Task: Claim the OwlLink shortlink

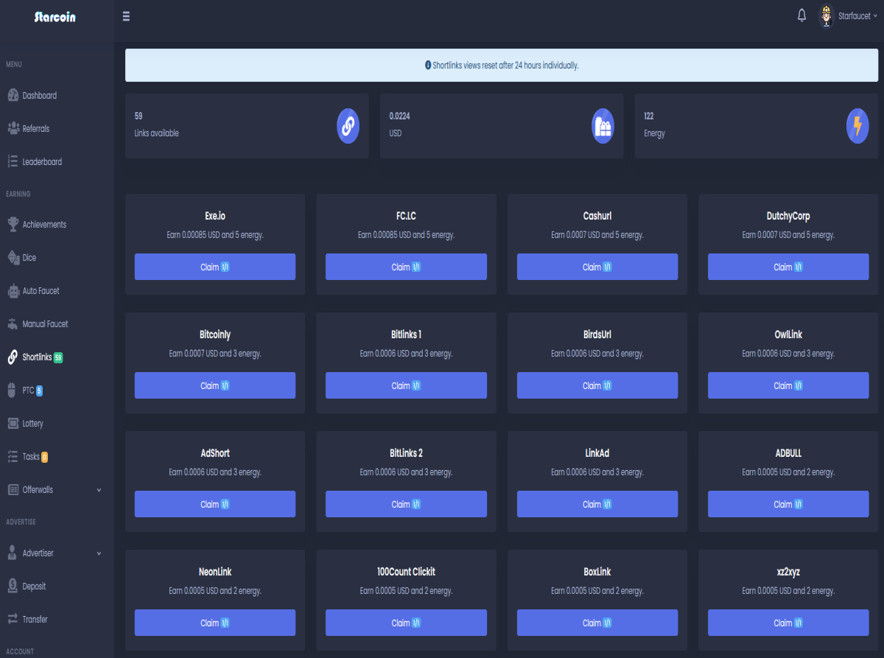Action: [788, 385]
